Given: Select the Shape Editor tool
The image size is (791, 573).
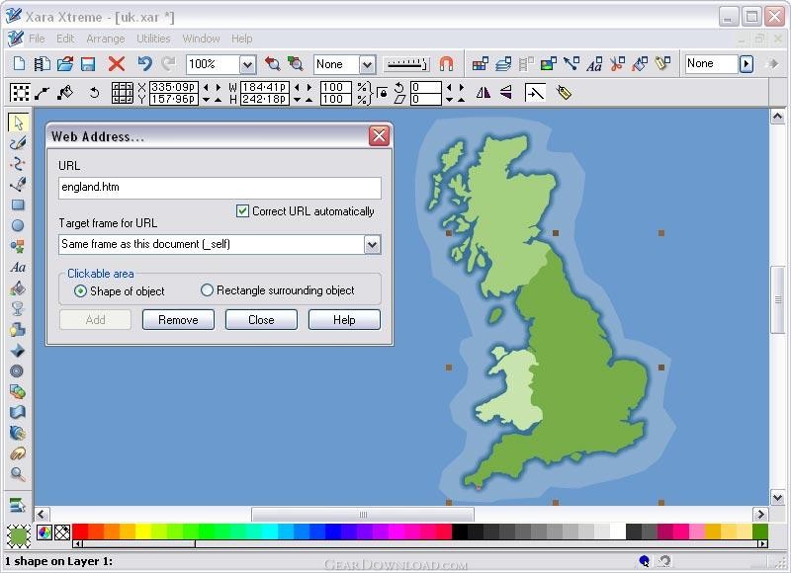Looking at the screenshot, I should (18, 164).
